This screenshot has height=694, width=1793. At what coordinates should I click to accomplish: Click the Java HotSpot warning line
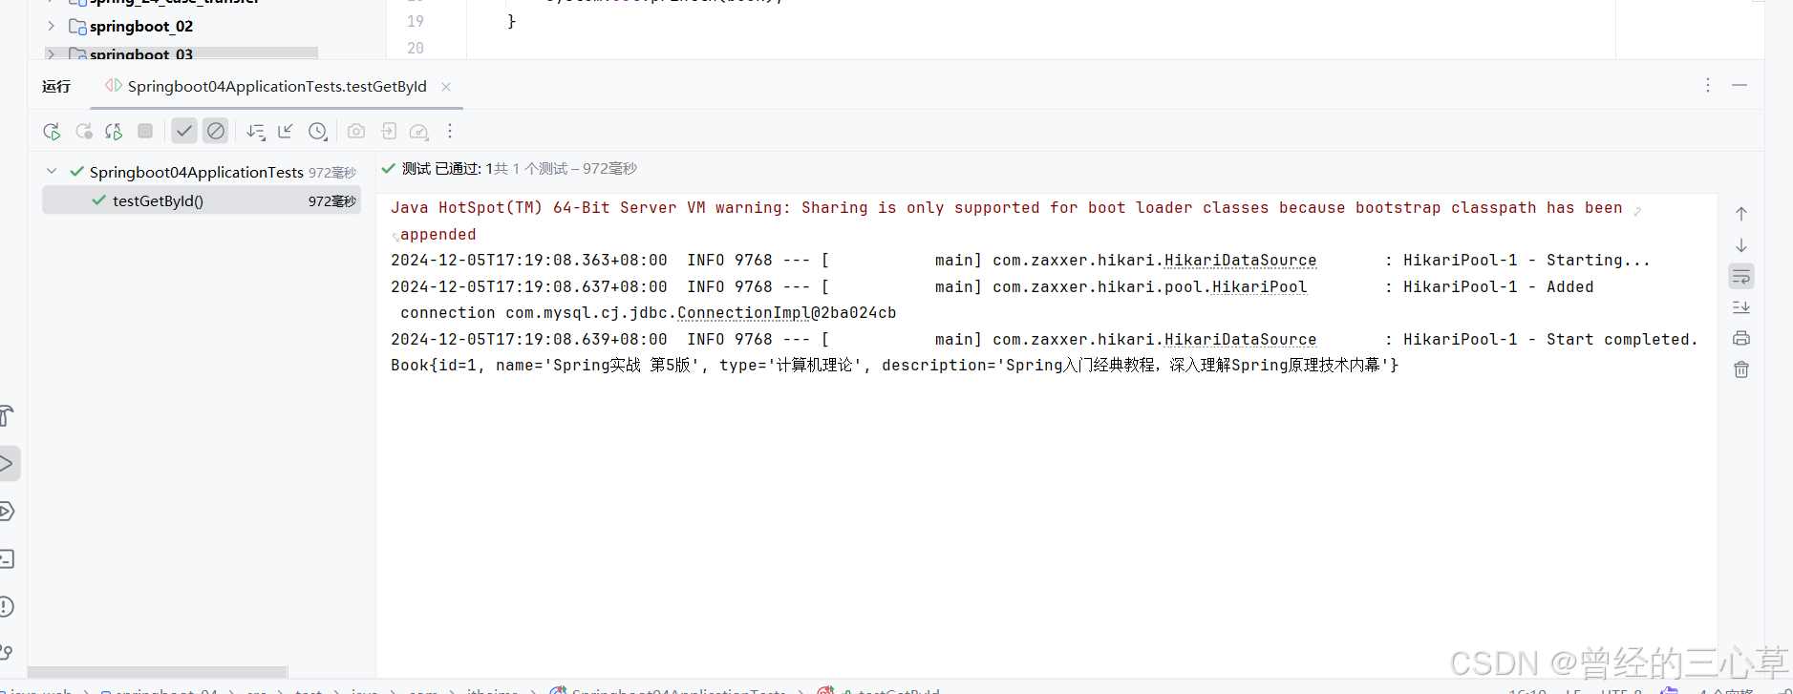tap(1006, 208)
